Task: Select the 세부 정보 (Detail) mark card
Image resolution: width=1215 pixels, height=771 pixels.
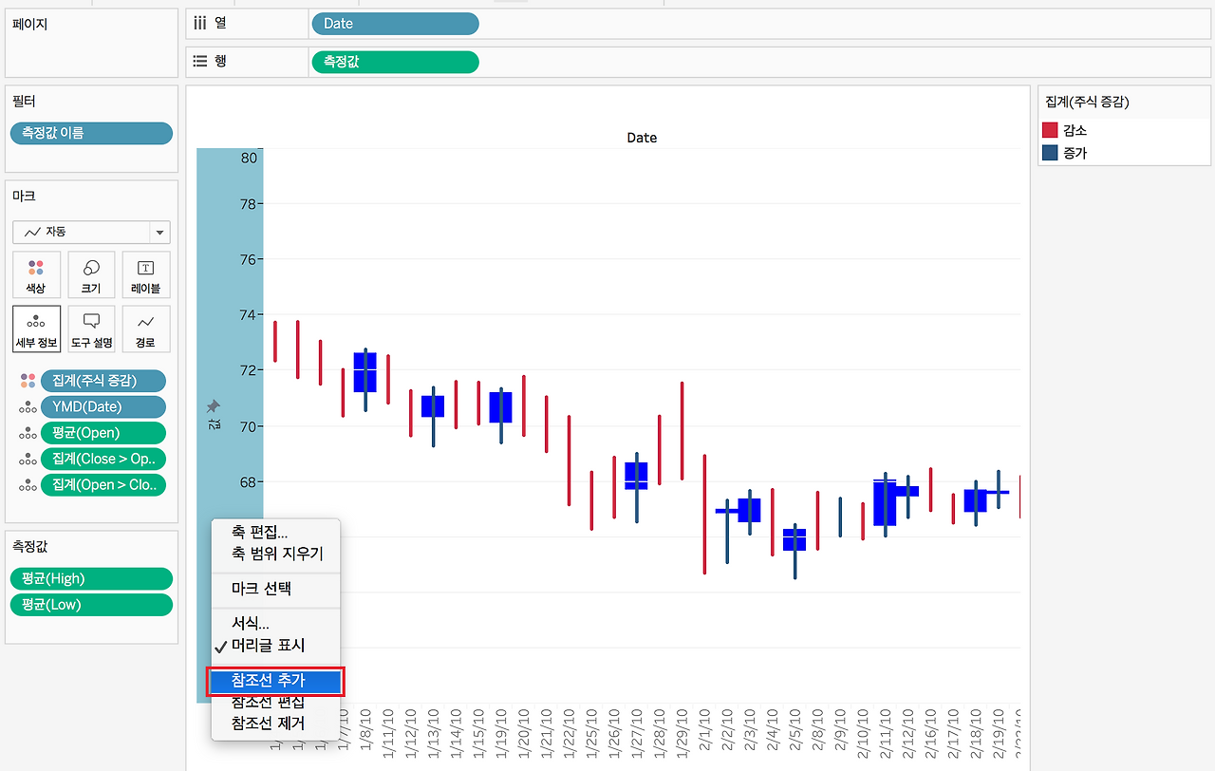Action: [36, 329]
